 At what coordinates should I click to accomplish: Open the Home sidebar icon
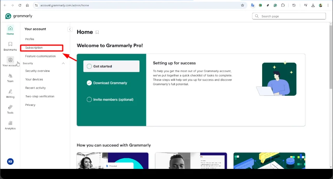10,30
